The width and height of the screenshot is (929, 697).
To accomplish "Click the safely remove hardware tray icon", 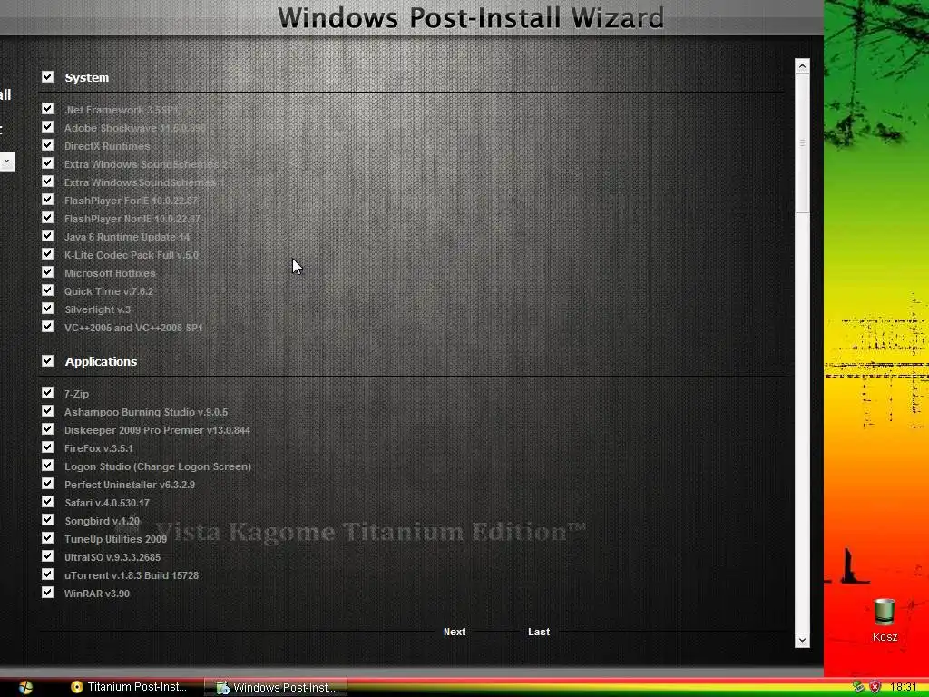I will [858, 687].
